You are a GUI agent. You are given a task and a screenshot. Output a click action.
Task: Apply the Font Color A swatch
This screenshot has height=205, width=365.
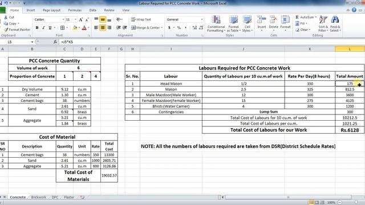point(84,28)
